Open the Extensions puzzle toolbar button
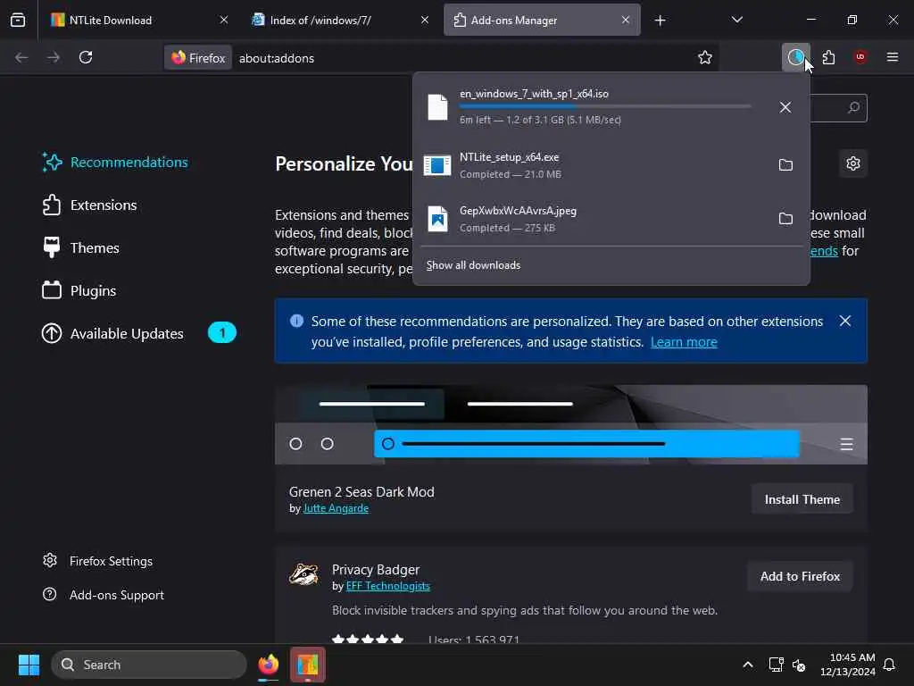Image resolution: width=914 pixels, height=686 pixels. pos(828,57)
